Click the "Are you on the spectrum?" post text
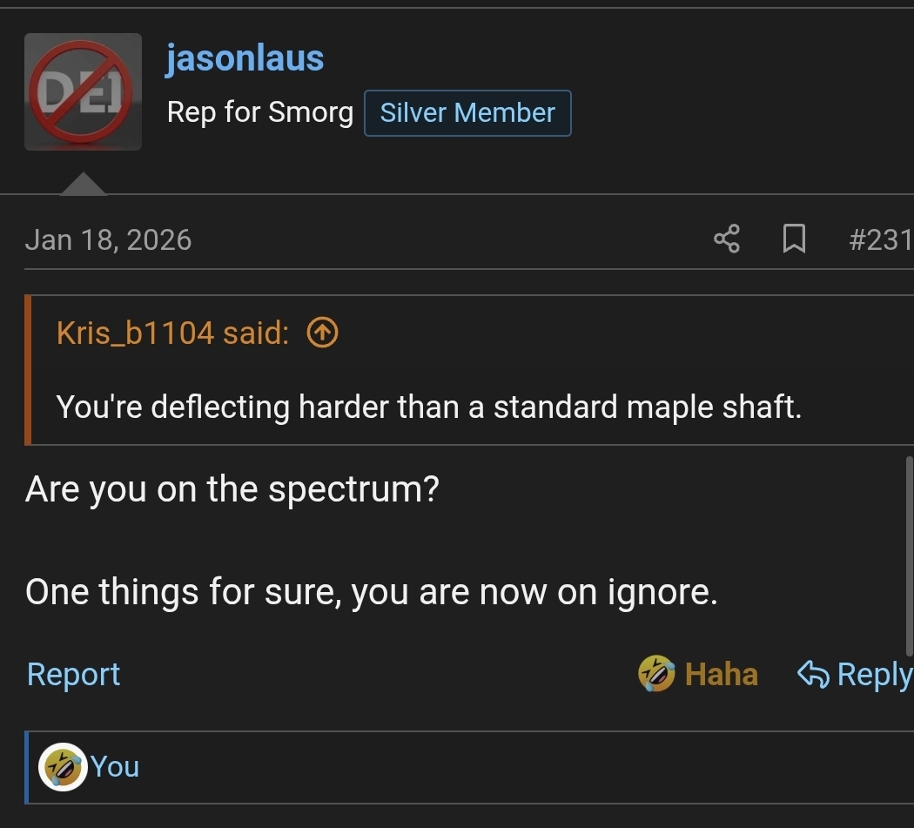This screenshot has width=914, height=828. click(x=232, y=489)
